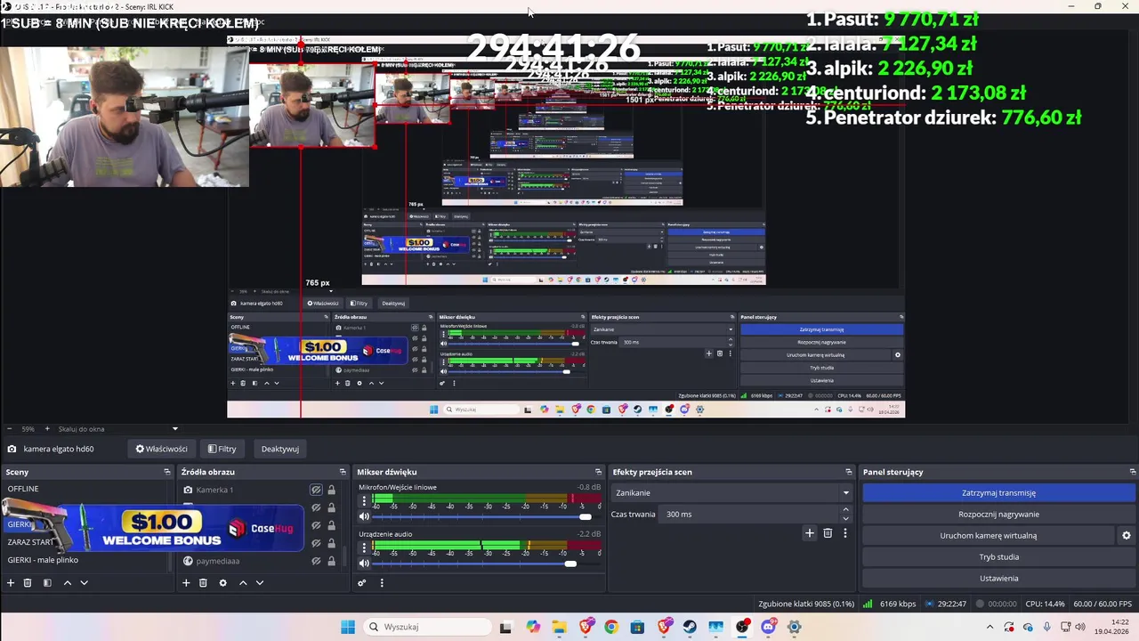Click Uruchom kamerę wirtualną button
This screenshot has width=1139, height=641.
988,535
